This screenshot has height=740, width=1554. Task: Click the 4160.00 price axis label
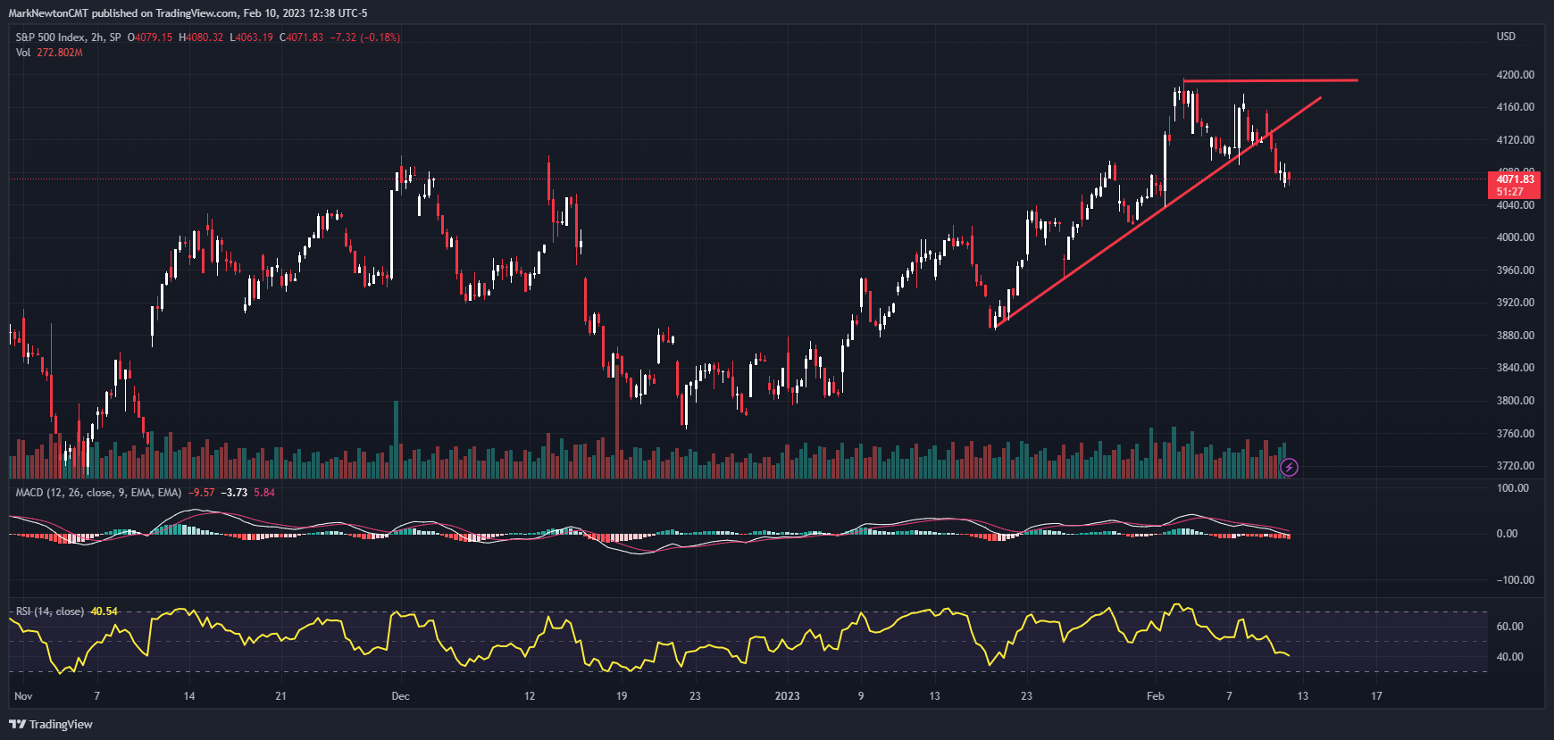click(1516, 107)
